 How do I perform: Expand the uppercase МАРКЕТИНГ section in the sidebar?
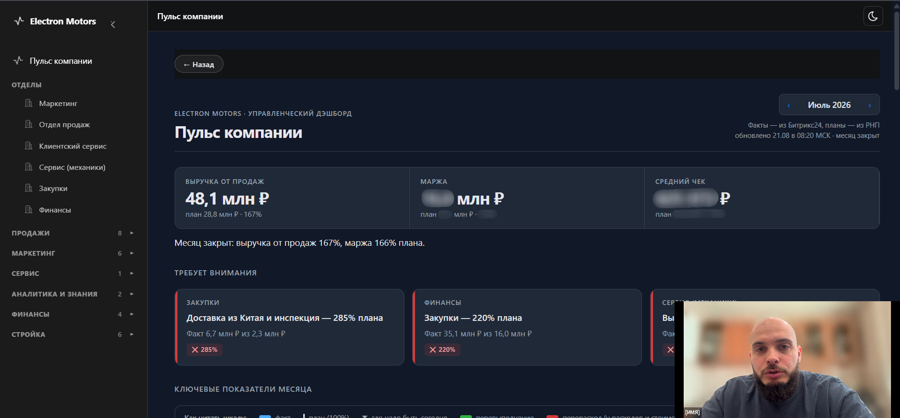(73, 253)
